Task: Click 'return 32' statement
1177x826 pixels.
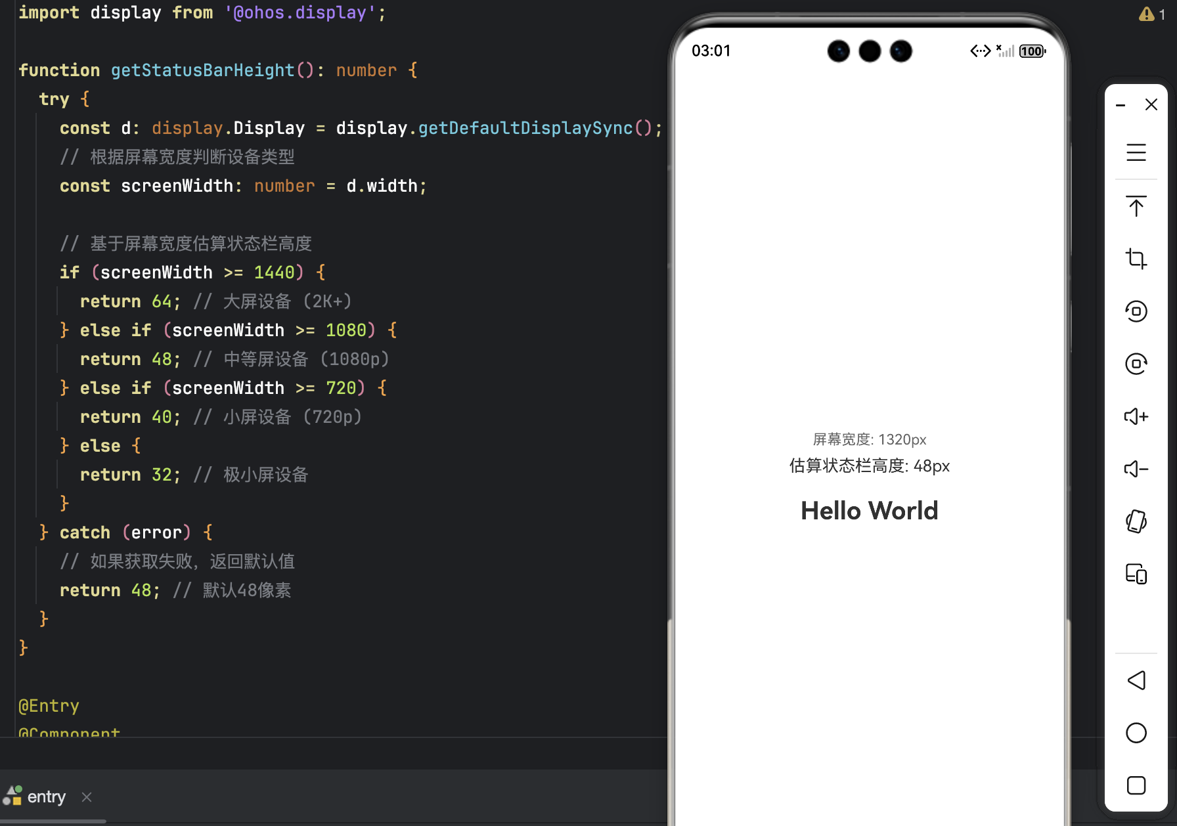Action: point(130,475)
